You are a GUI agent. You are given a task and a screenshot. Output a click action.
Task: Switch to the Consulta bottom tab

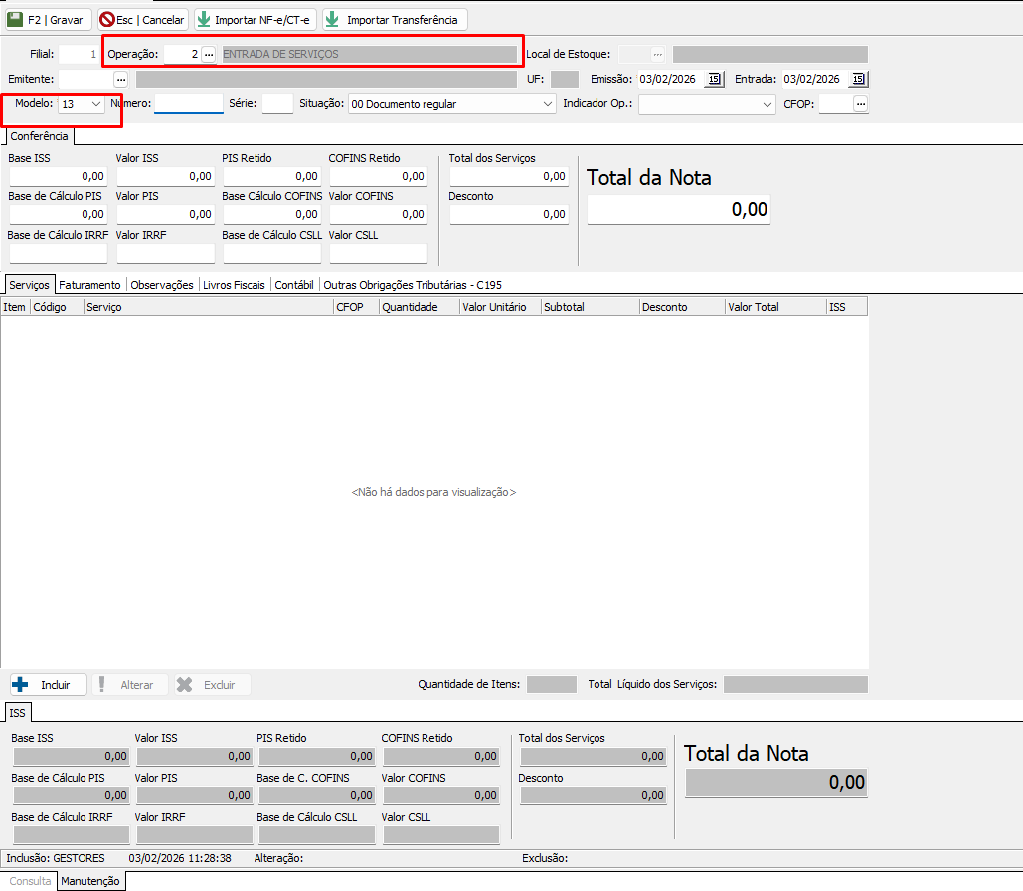(30, 881)
